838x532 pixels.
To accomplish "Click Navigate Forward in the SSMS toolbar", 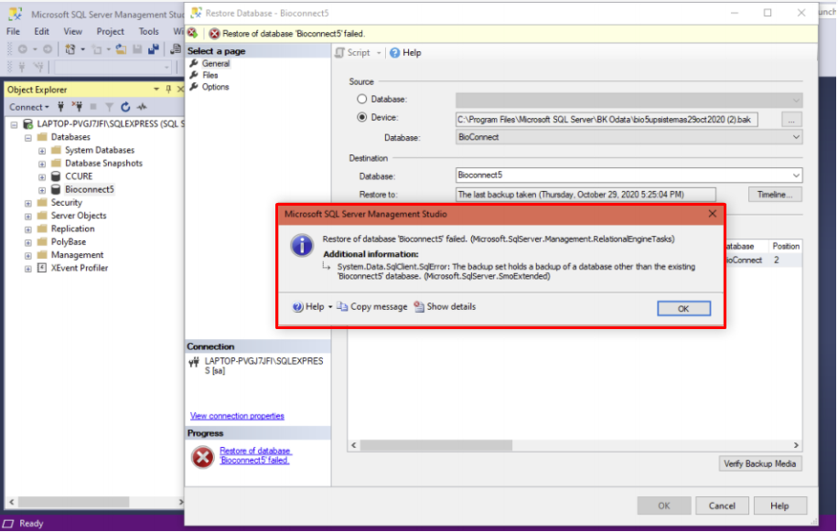I will [x=48, y=49].
